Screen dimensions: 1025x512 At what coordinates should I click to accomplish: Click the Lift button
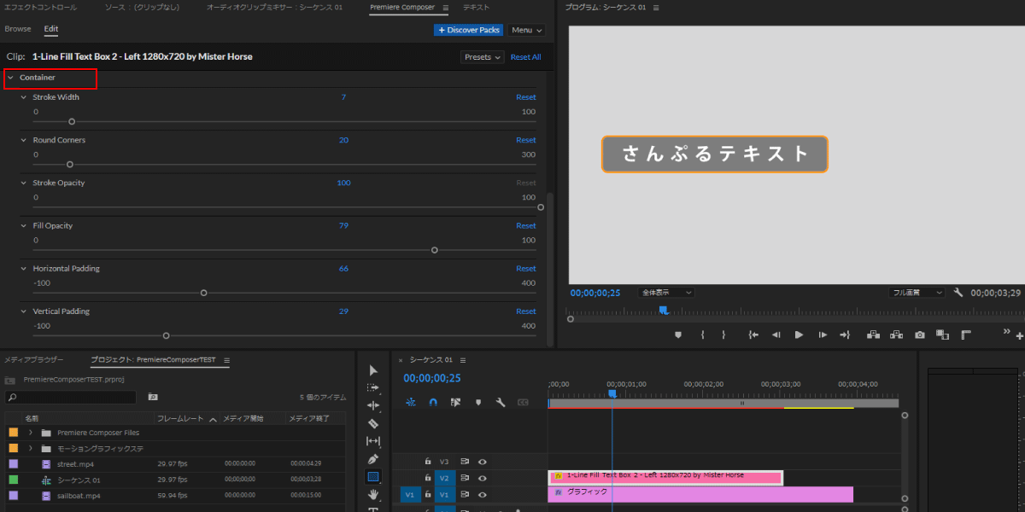874,335
